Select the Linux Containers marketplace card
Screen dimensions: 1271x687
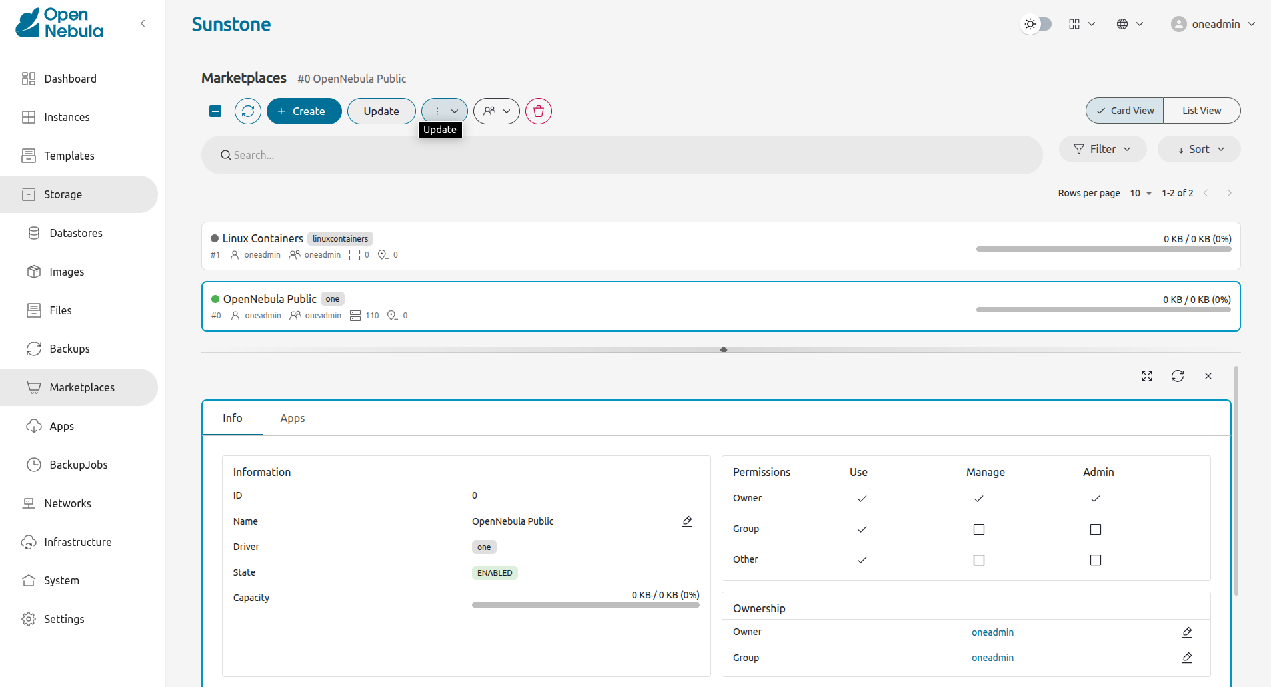[720, 246]
